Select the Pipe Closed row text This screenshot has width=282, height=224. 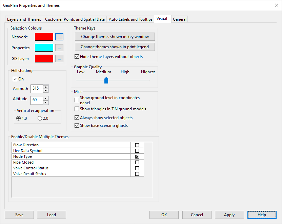23,162
